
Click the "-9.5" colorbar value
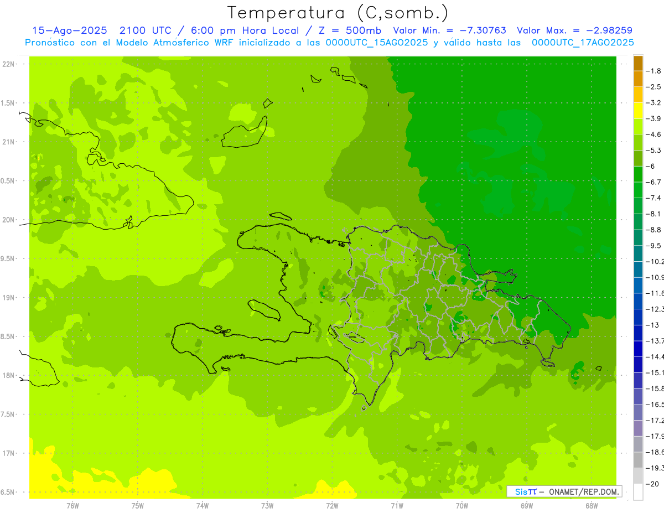click(653, 245)
